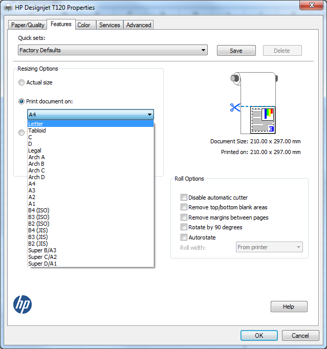
Task: Choose Arch A in paper size list
Action: coord(91,157)
